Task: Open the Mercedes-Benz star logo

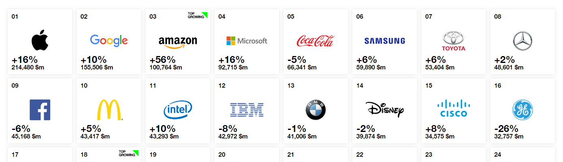Action: 522,41
